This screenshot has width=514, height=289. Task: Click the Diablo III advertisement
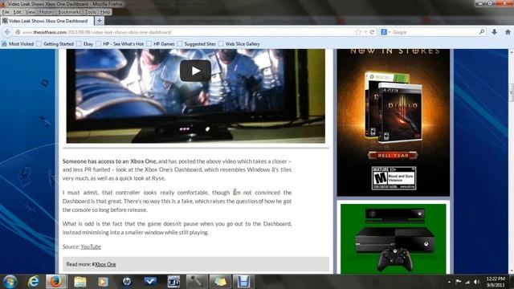coord(394,123)
